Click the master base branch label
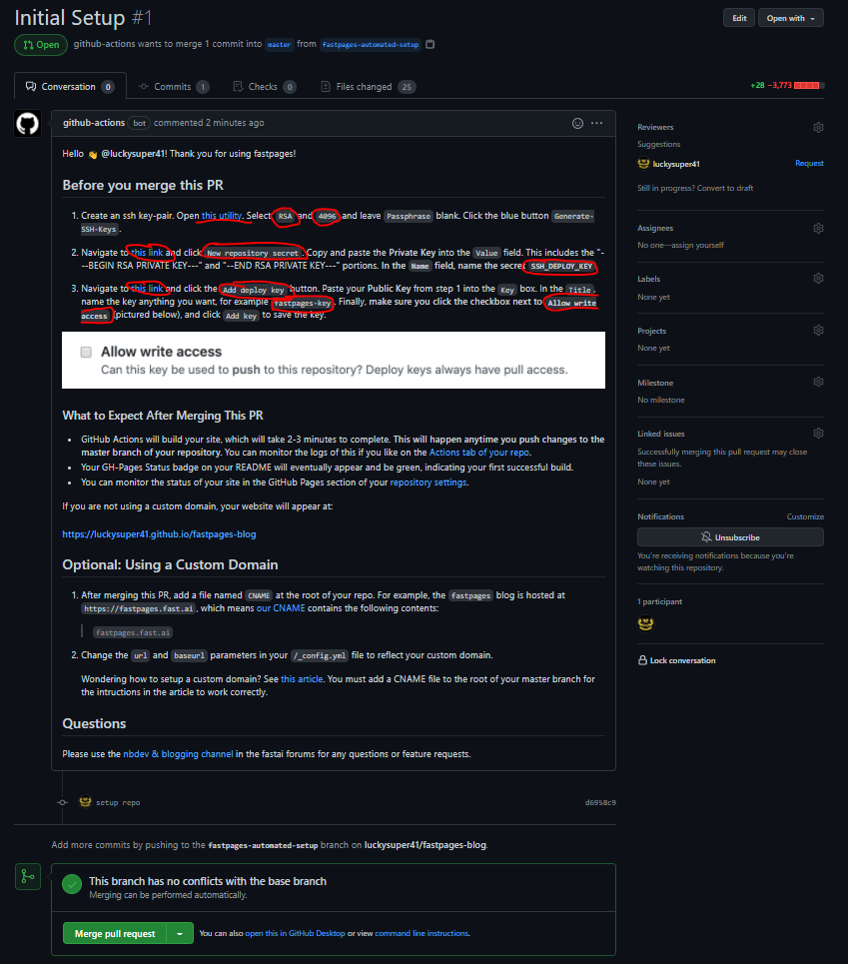848x964 pixels. click(279, 44)
